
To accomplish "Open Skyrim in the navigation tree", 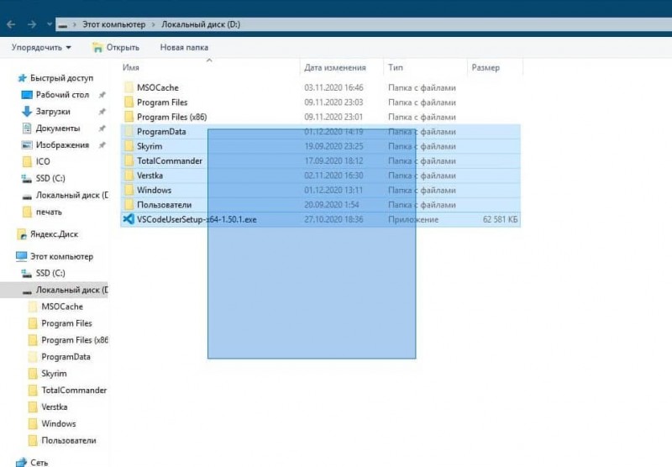I will [54, 374].
